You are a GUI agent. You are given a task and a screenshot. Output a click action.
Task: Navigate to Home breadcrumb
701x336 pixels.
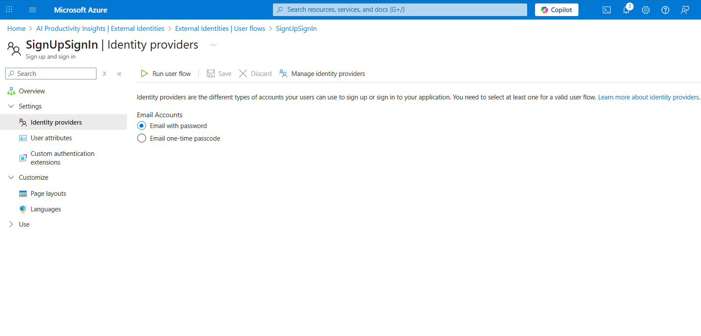pos(17,29)
